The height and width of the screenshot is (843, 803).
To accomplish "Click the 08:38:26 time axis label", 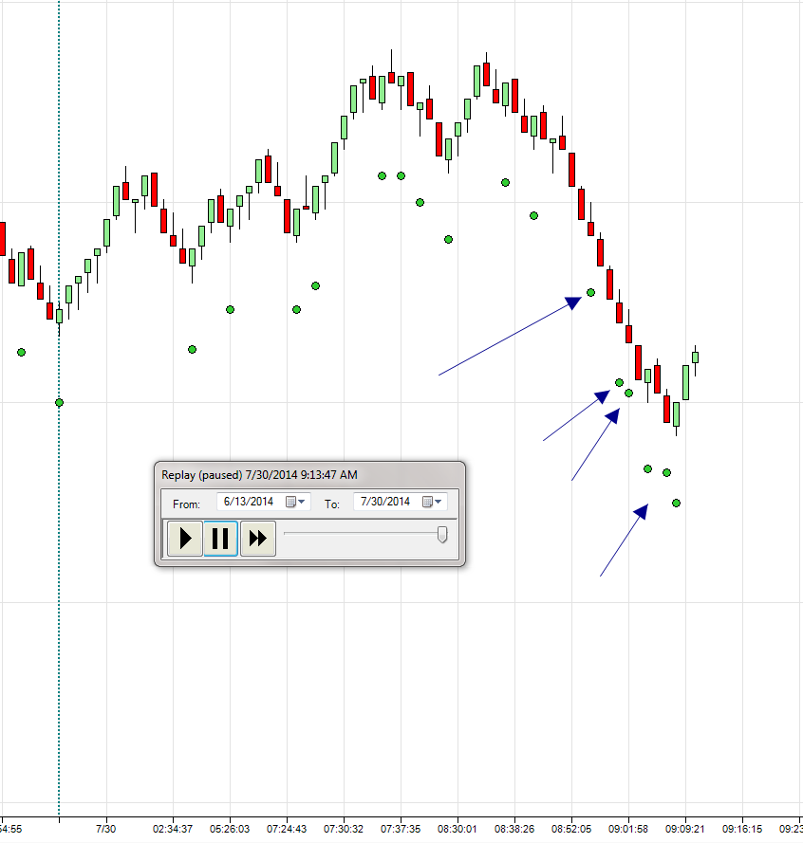I will coord(514,829).
